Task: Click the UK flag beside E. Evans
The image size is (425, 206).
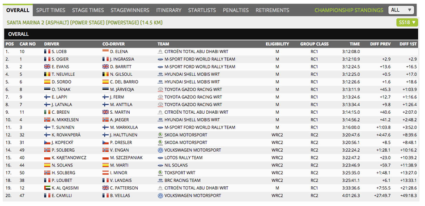Action: coord(47,67)
